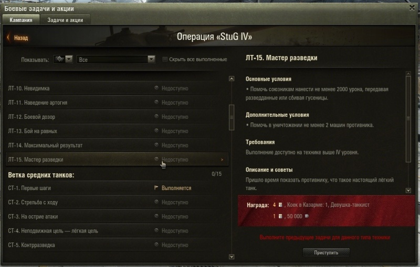The width and height of the screenshot is (420, 267).
Task: Click the Приступить button
Action: click(326, 252)
